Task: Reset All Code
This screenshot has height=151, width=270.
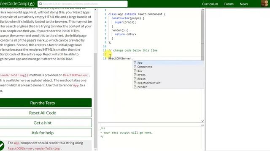Action: click(46, 113)
